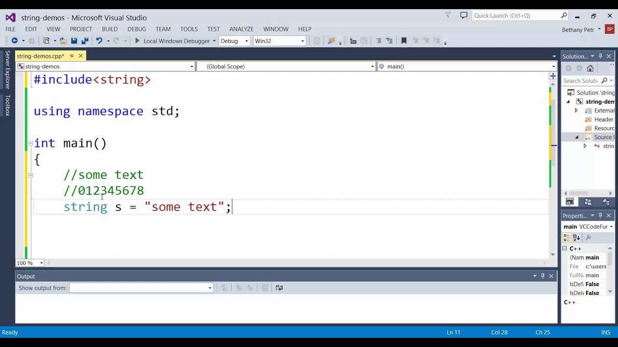Open the TOOLS menu
The width and height of the screenshot is (618, 347).
coord(189,29)
